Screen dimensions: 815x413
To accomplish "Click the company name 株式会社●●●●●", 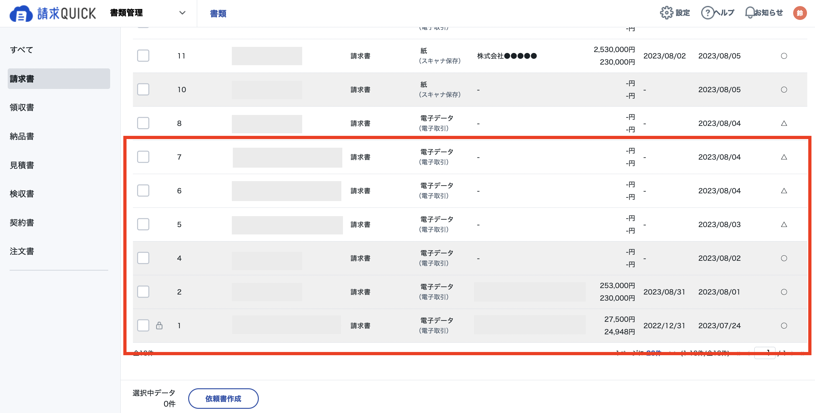I will (x=507, y=56).
